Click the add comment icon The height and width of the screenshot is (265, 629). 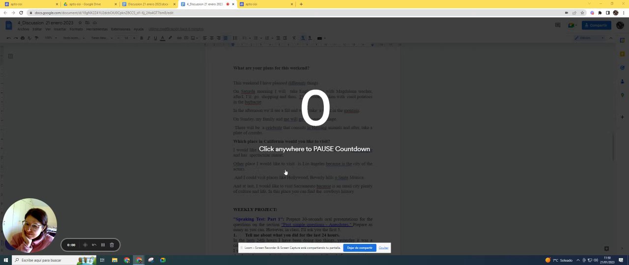(x=186, y=38)
